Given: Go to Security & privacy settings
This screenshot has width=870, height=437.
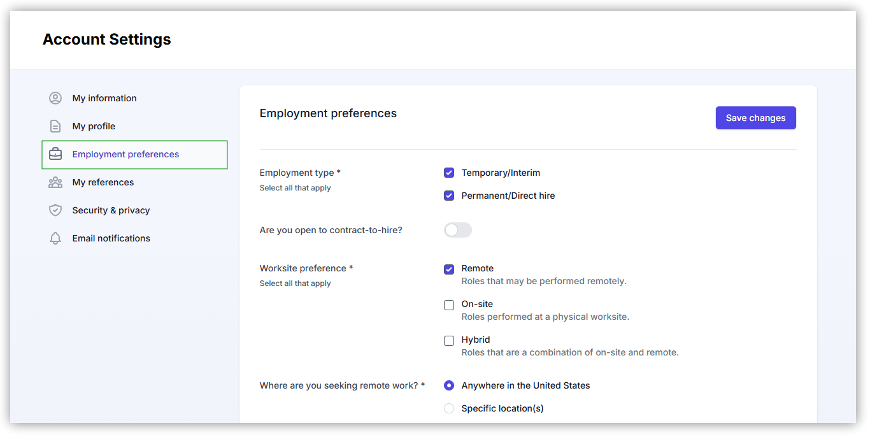Looking at the screenshot, I should [111, 210].
